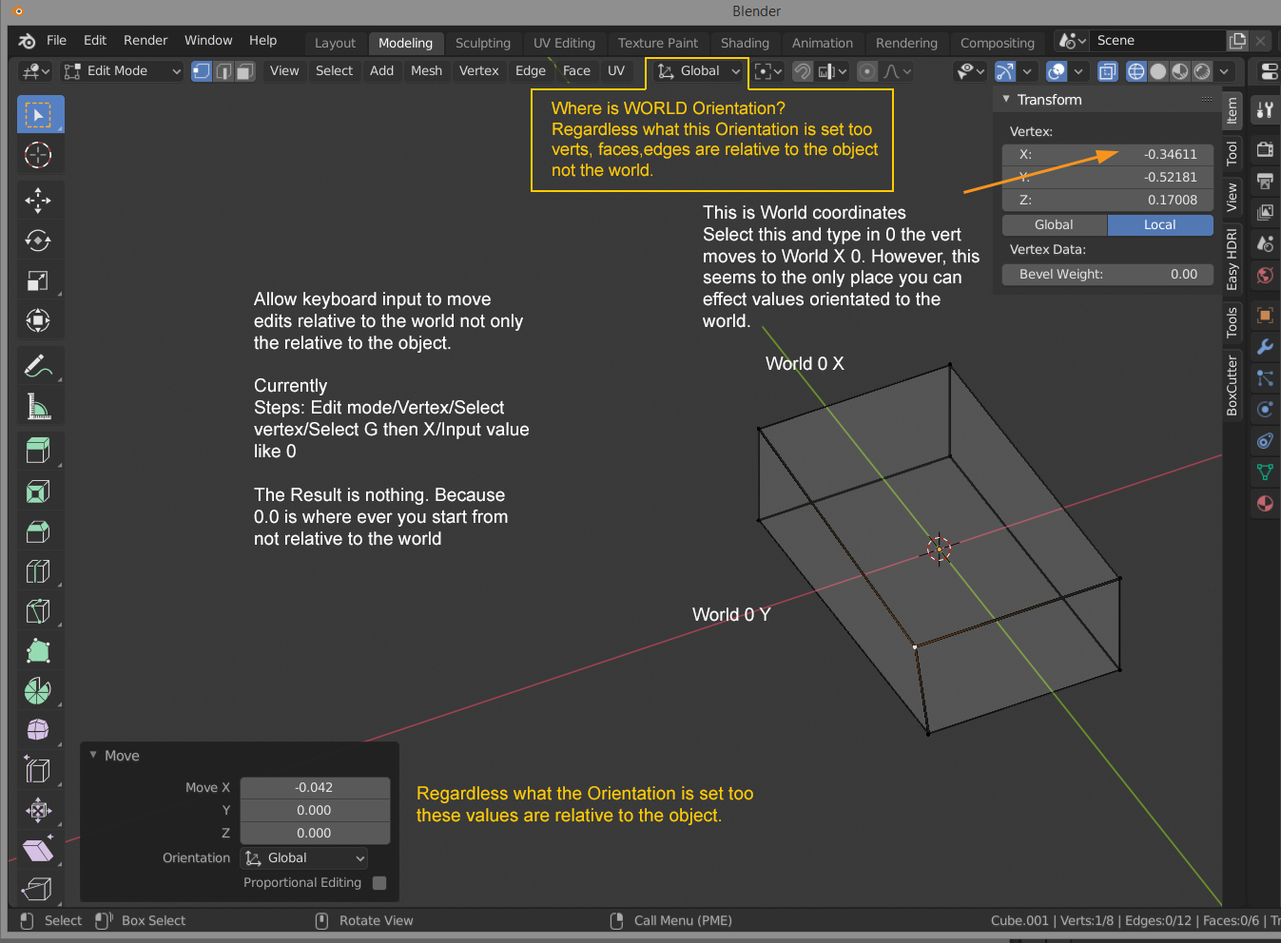The width and height of the screenshot is (1281, 943).
Task: Activate the Scale tool
Action: pos(38,280)
